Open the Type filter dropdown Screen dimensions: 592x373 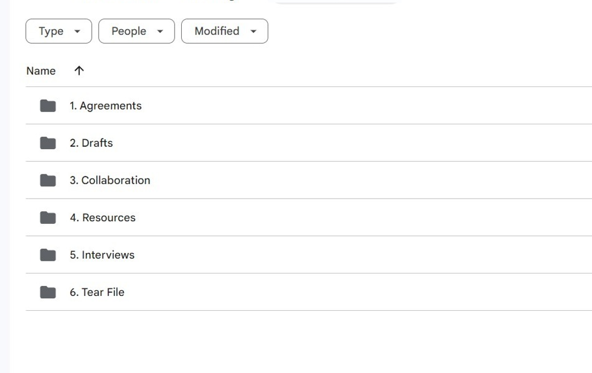click(59, 31)
